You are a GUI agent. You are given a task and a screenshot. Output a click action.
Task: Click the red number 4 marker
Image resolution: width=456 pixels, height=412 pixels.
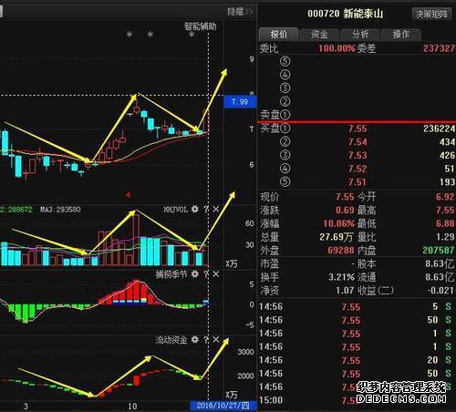pos(129,195)
